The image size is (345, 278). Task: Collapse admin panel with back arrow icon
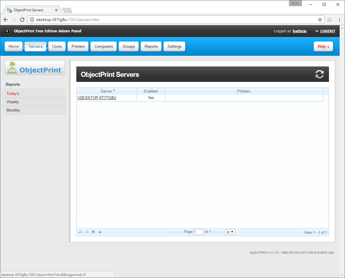click(7, 31)
